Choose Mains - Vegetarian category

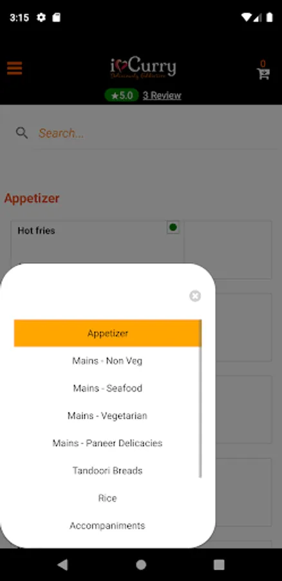(107, 415)
